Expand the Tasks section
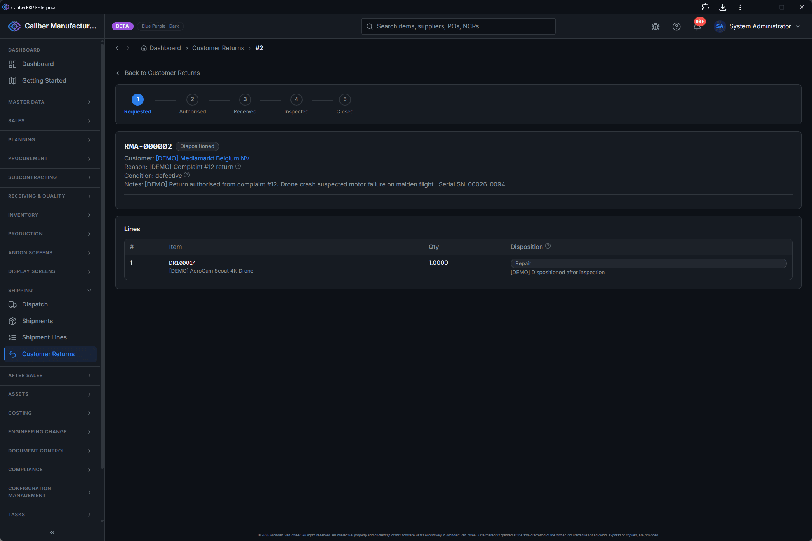Screen dimensions: 812x541 click(50, 515)
